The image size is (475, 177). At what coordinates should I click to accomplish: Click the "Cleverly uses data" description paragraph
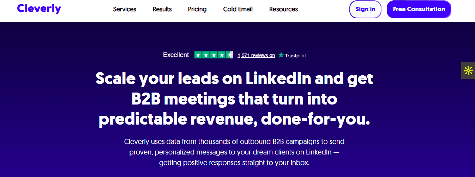234,152
